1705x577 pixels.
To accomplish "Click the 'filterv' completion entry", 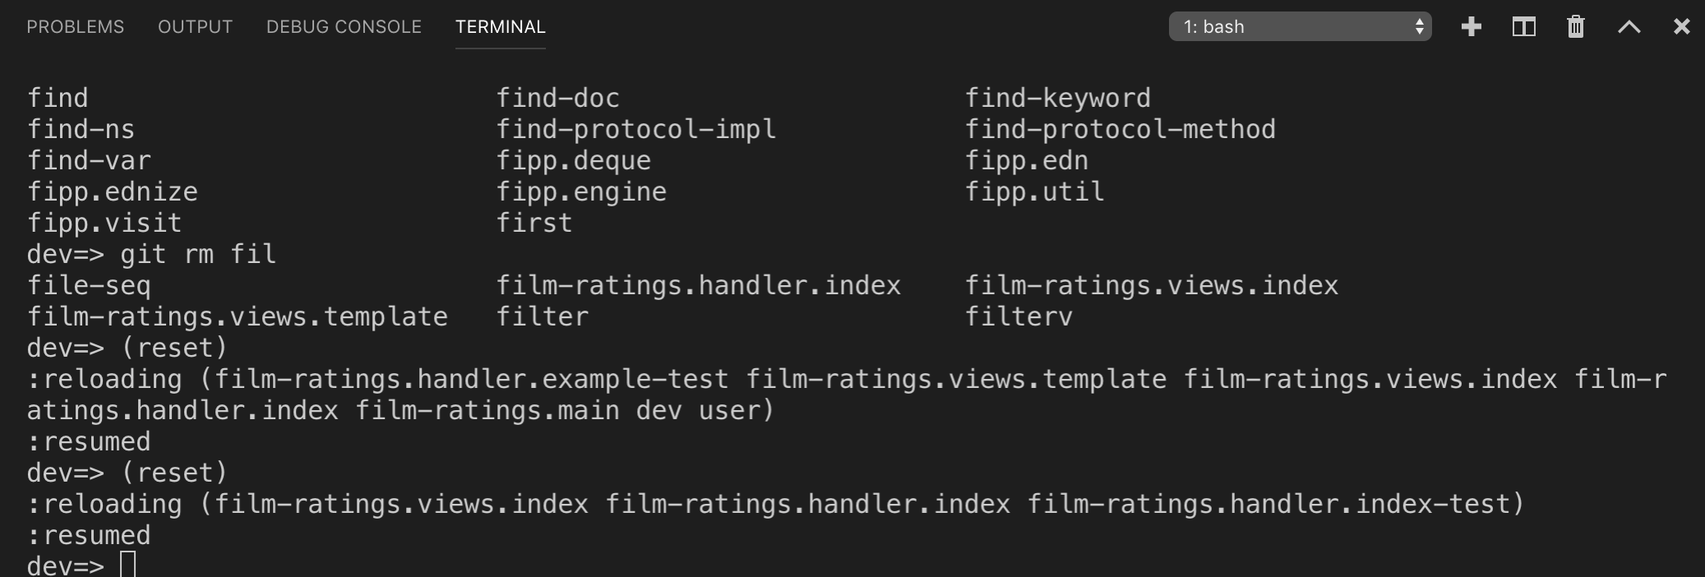I will (x=1019, y=316).
